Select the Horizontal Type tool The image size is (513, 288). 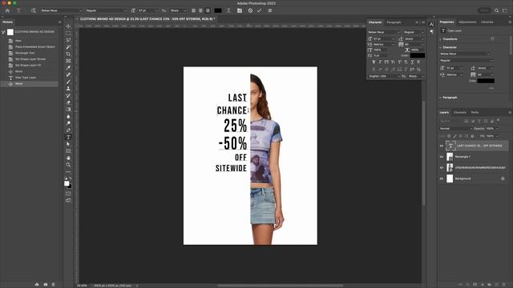click(x=68, y=137)
